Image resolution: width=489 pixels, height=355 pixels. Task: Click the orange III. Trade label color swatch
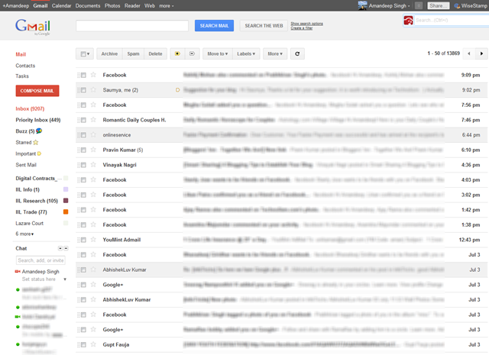(x=66, y=211)
